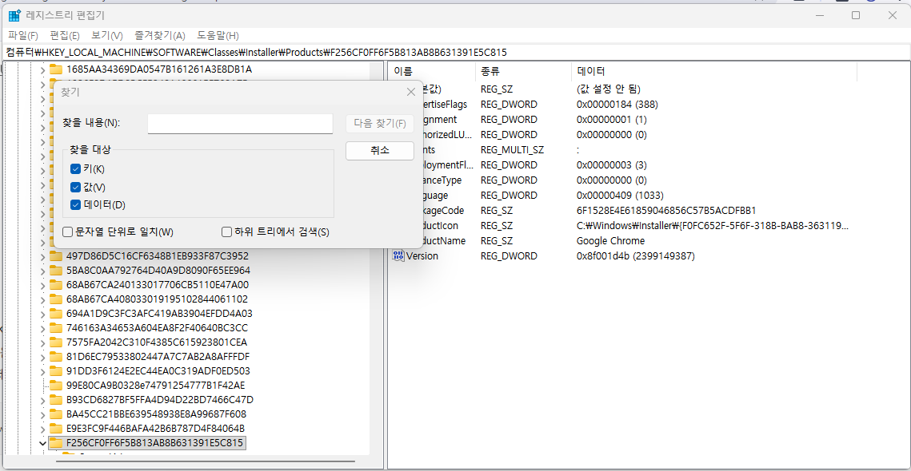
Task: Enable 문자열 단위로 일치(W) checkbox
Action: pos(67,232)
